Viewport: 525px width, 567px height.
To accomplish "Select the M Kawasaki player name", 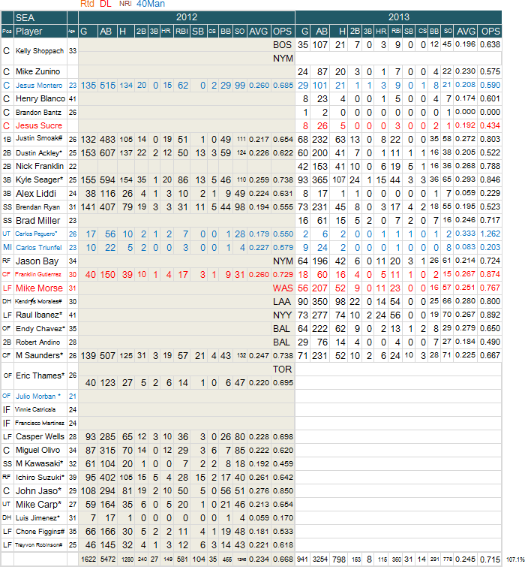I will click(39, 464).
